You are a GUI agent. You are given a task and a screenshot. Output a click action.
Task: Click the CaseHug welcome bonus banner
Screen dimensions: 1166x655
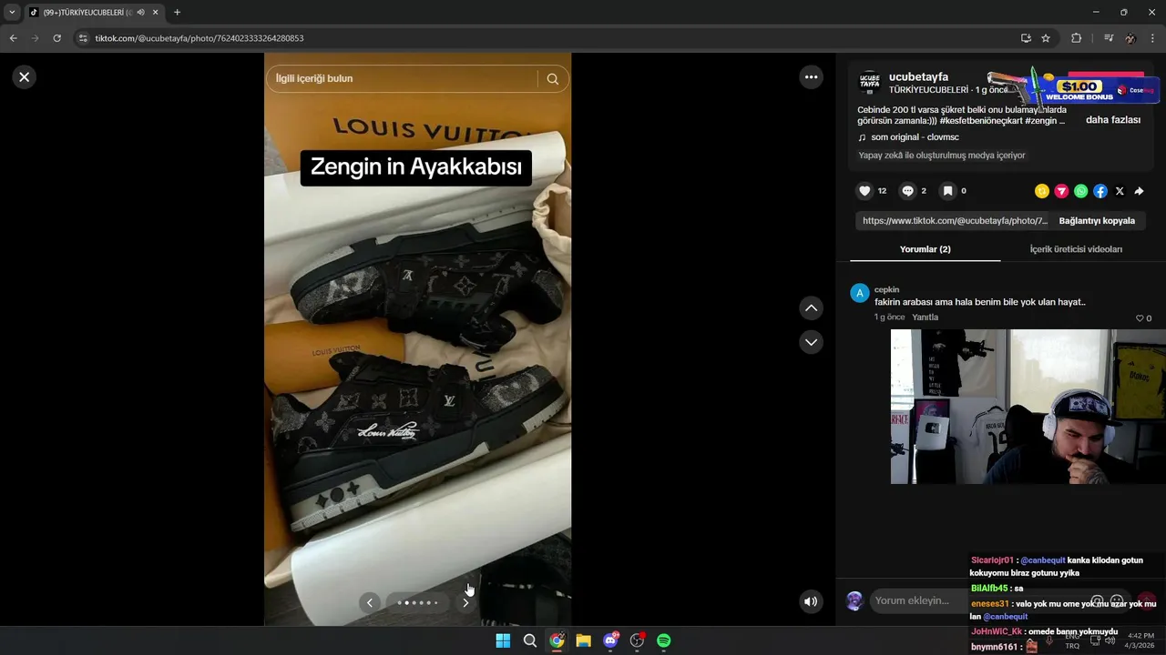tap(1075, 88)
